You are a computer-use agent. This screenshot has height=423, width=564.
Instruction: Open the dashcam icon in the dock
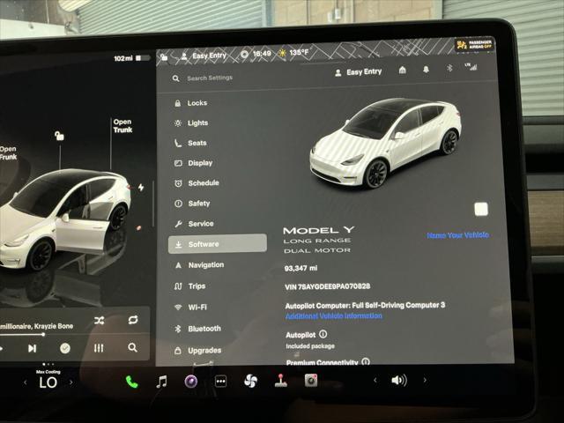coord(311,380)
